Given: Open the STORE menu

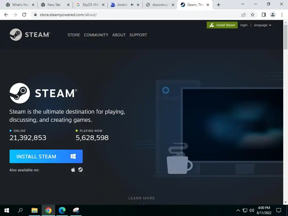Looking at the screenshot, I should 74,35.
